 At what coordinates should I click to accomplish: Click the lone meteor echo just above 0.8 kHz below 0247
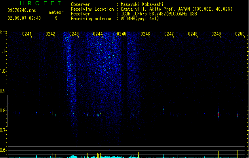pos(163,109)
